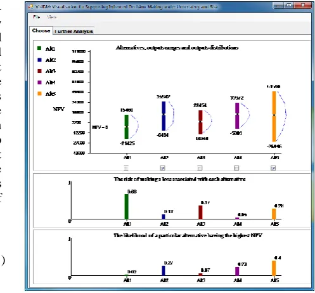Click the orange loss risk bar for Alt5
The image size is (315, 293).
pyautogui.click(x=274, y=214)
